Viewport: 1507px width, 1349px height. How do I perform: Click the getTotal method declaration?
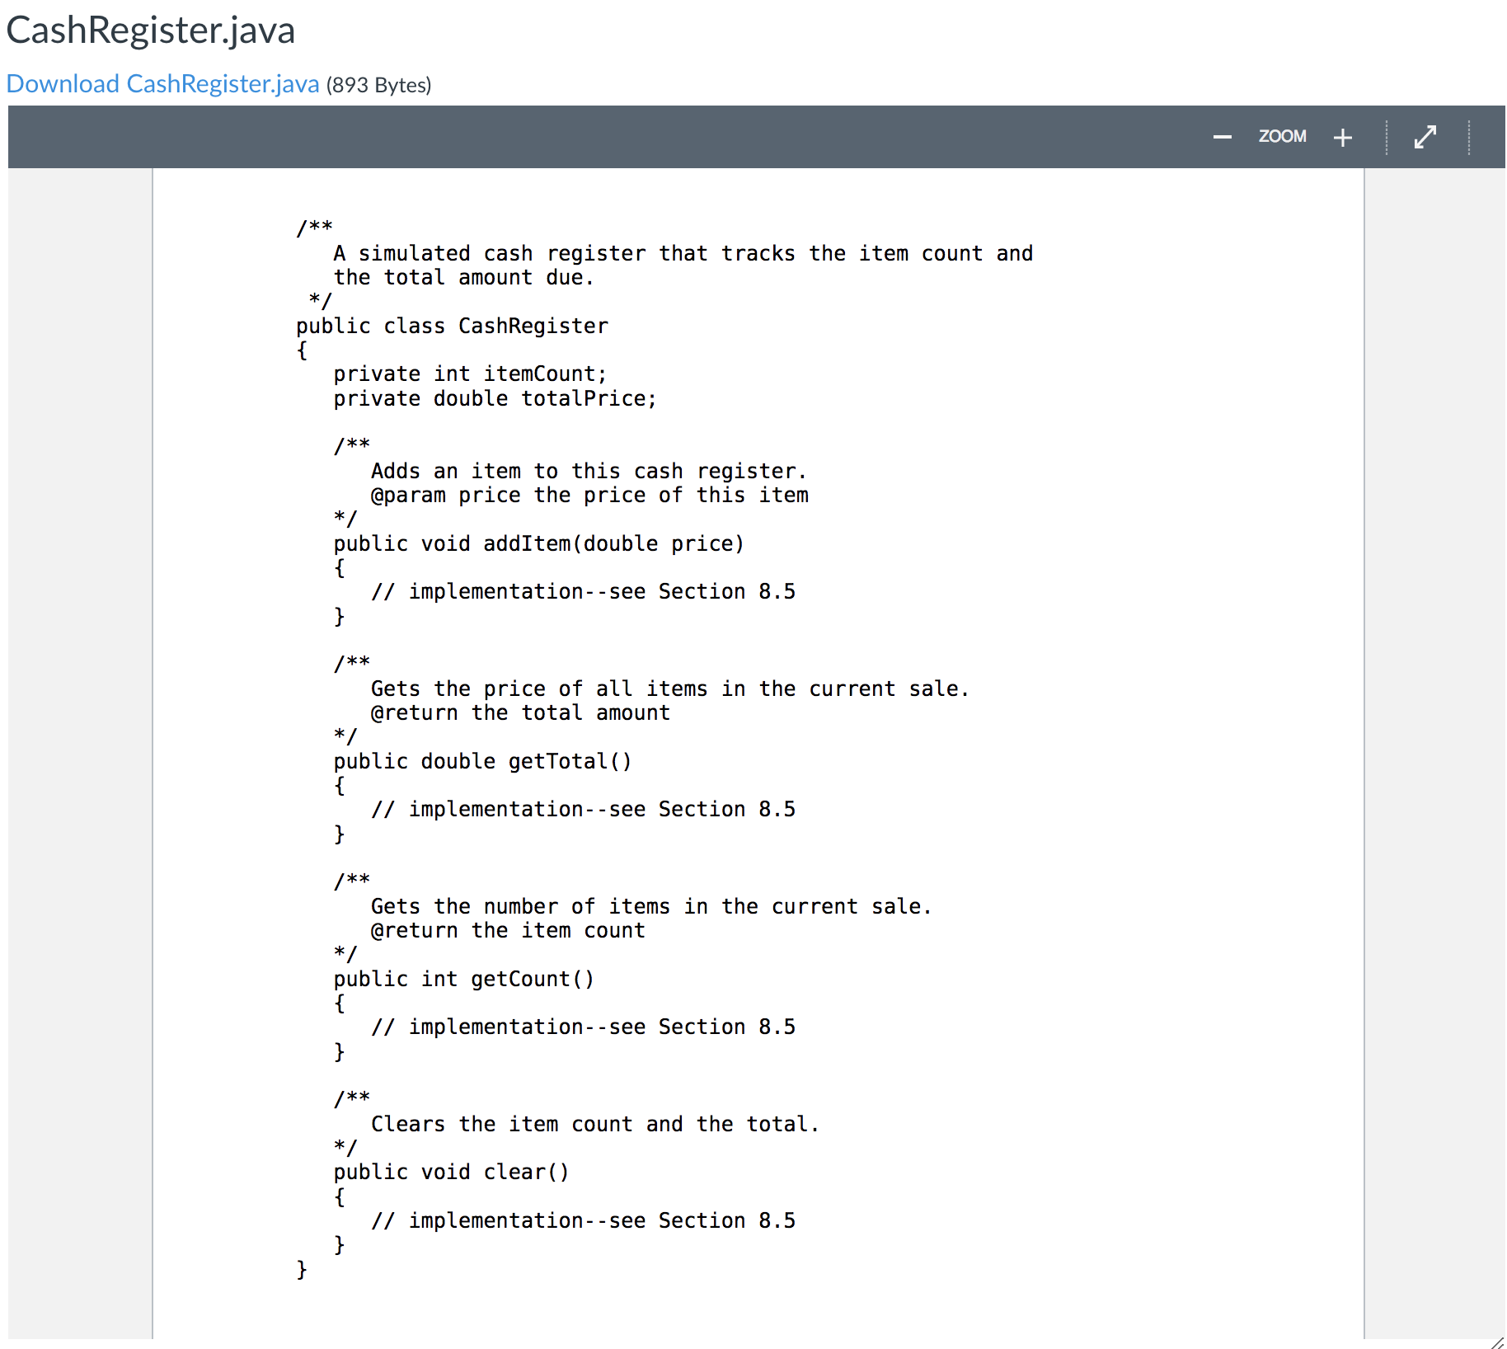point(482,760)
